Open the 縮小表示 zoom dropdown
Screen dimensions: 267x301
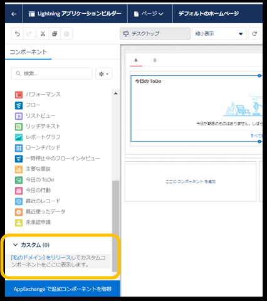[219, 34]
